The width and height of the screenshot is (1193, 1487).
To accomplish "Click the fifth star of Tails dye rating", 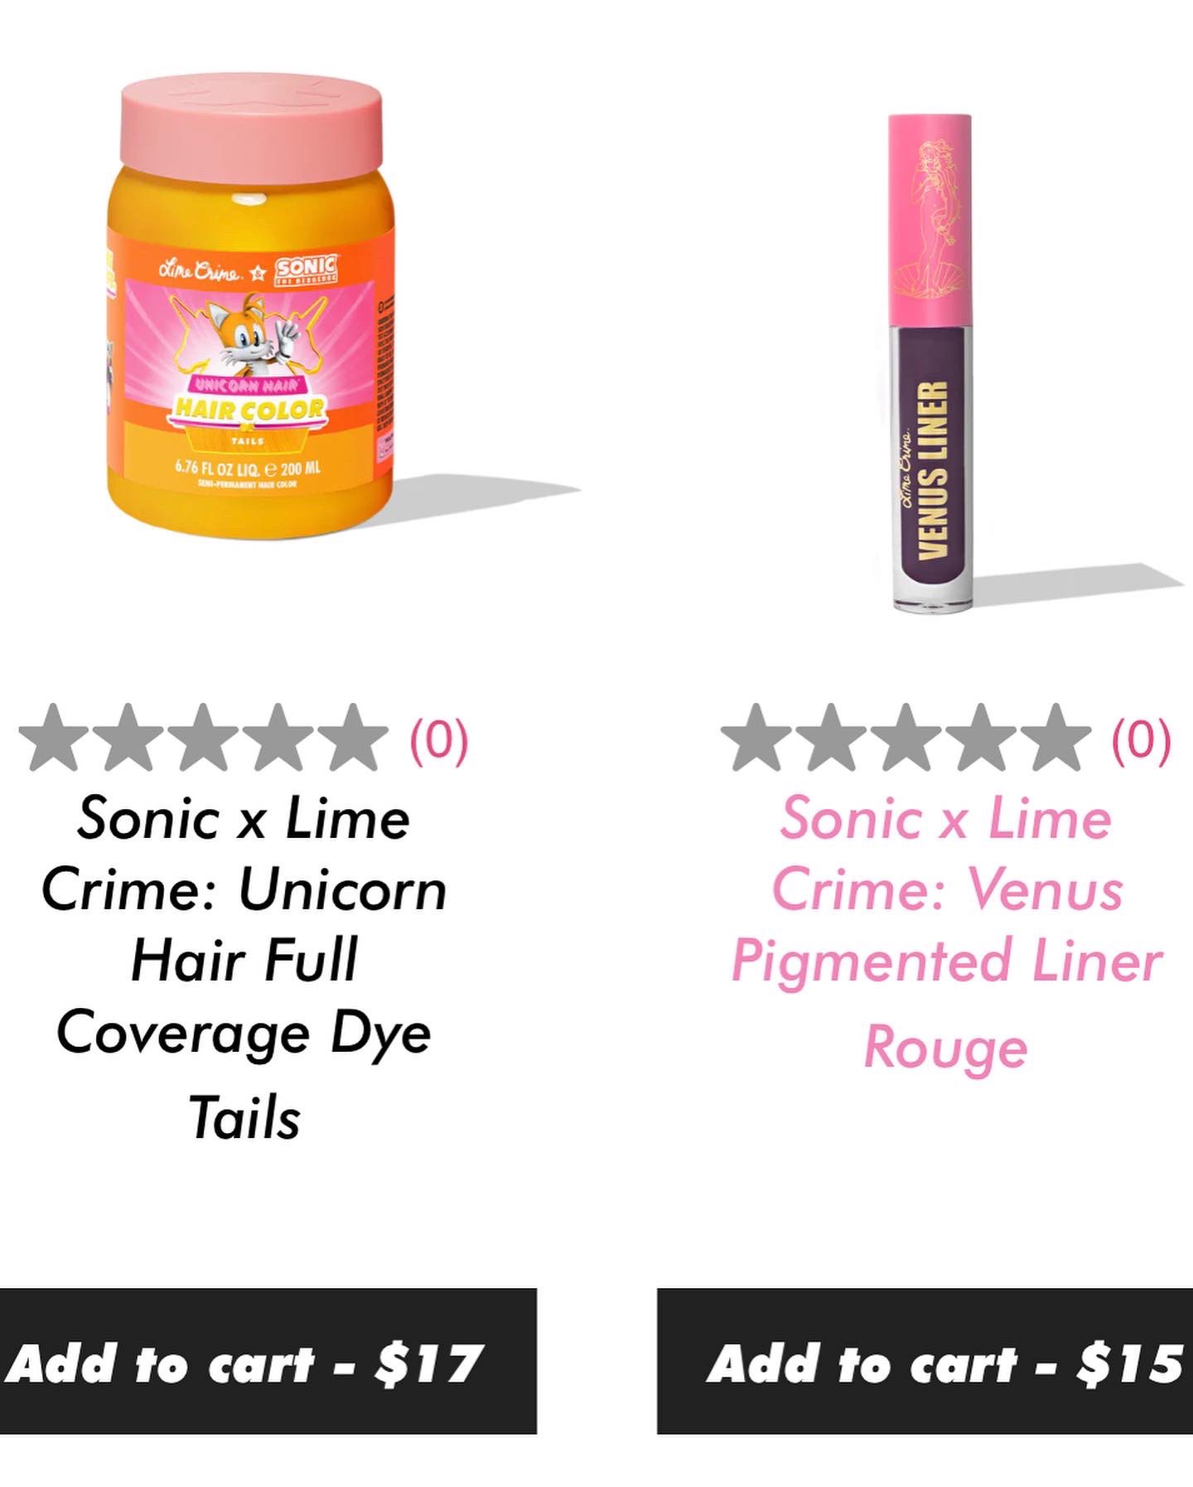I will click(x=352, y=738).
